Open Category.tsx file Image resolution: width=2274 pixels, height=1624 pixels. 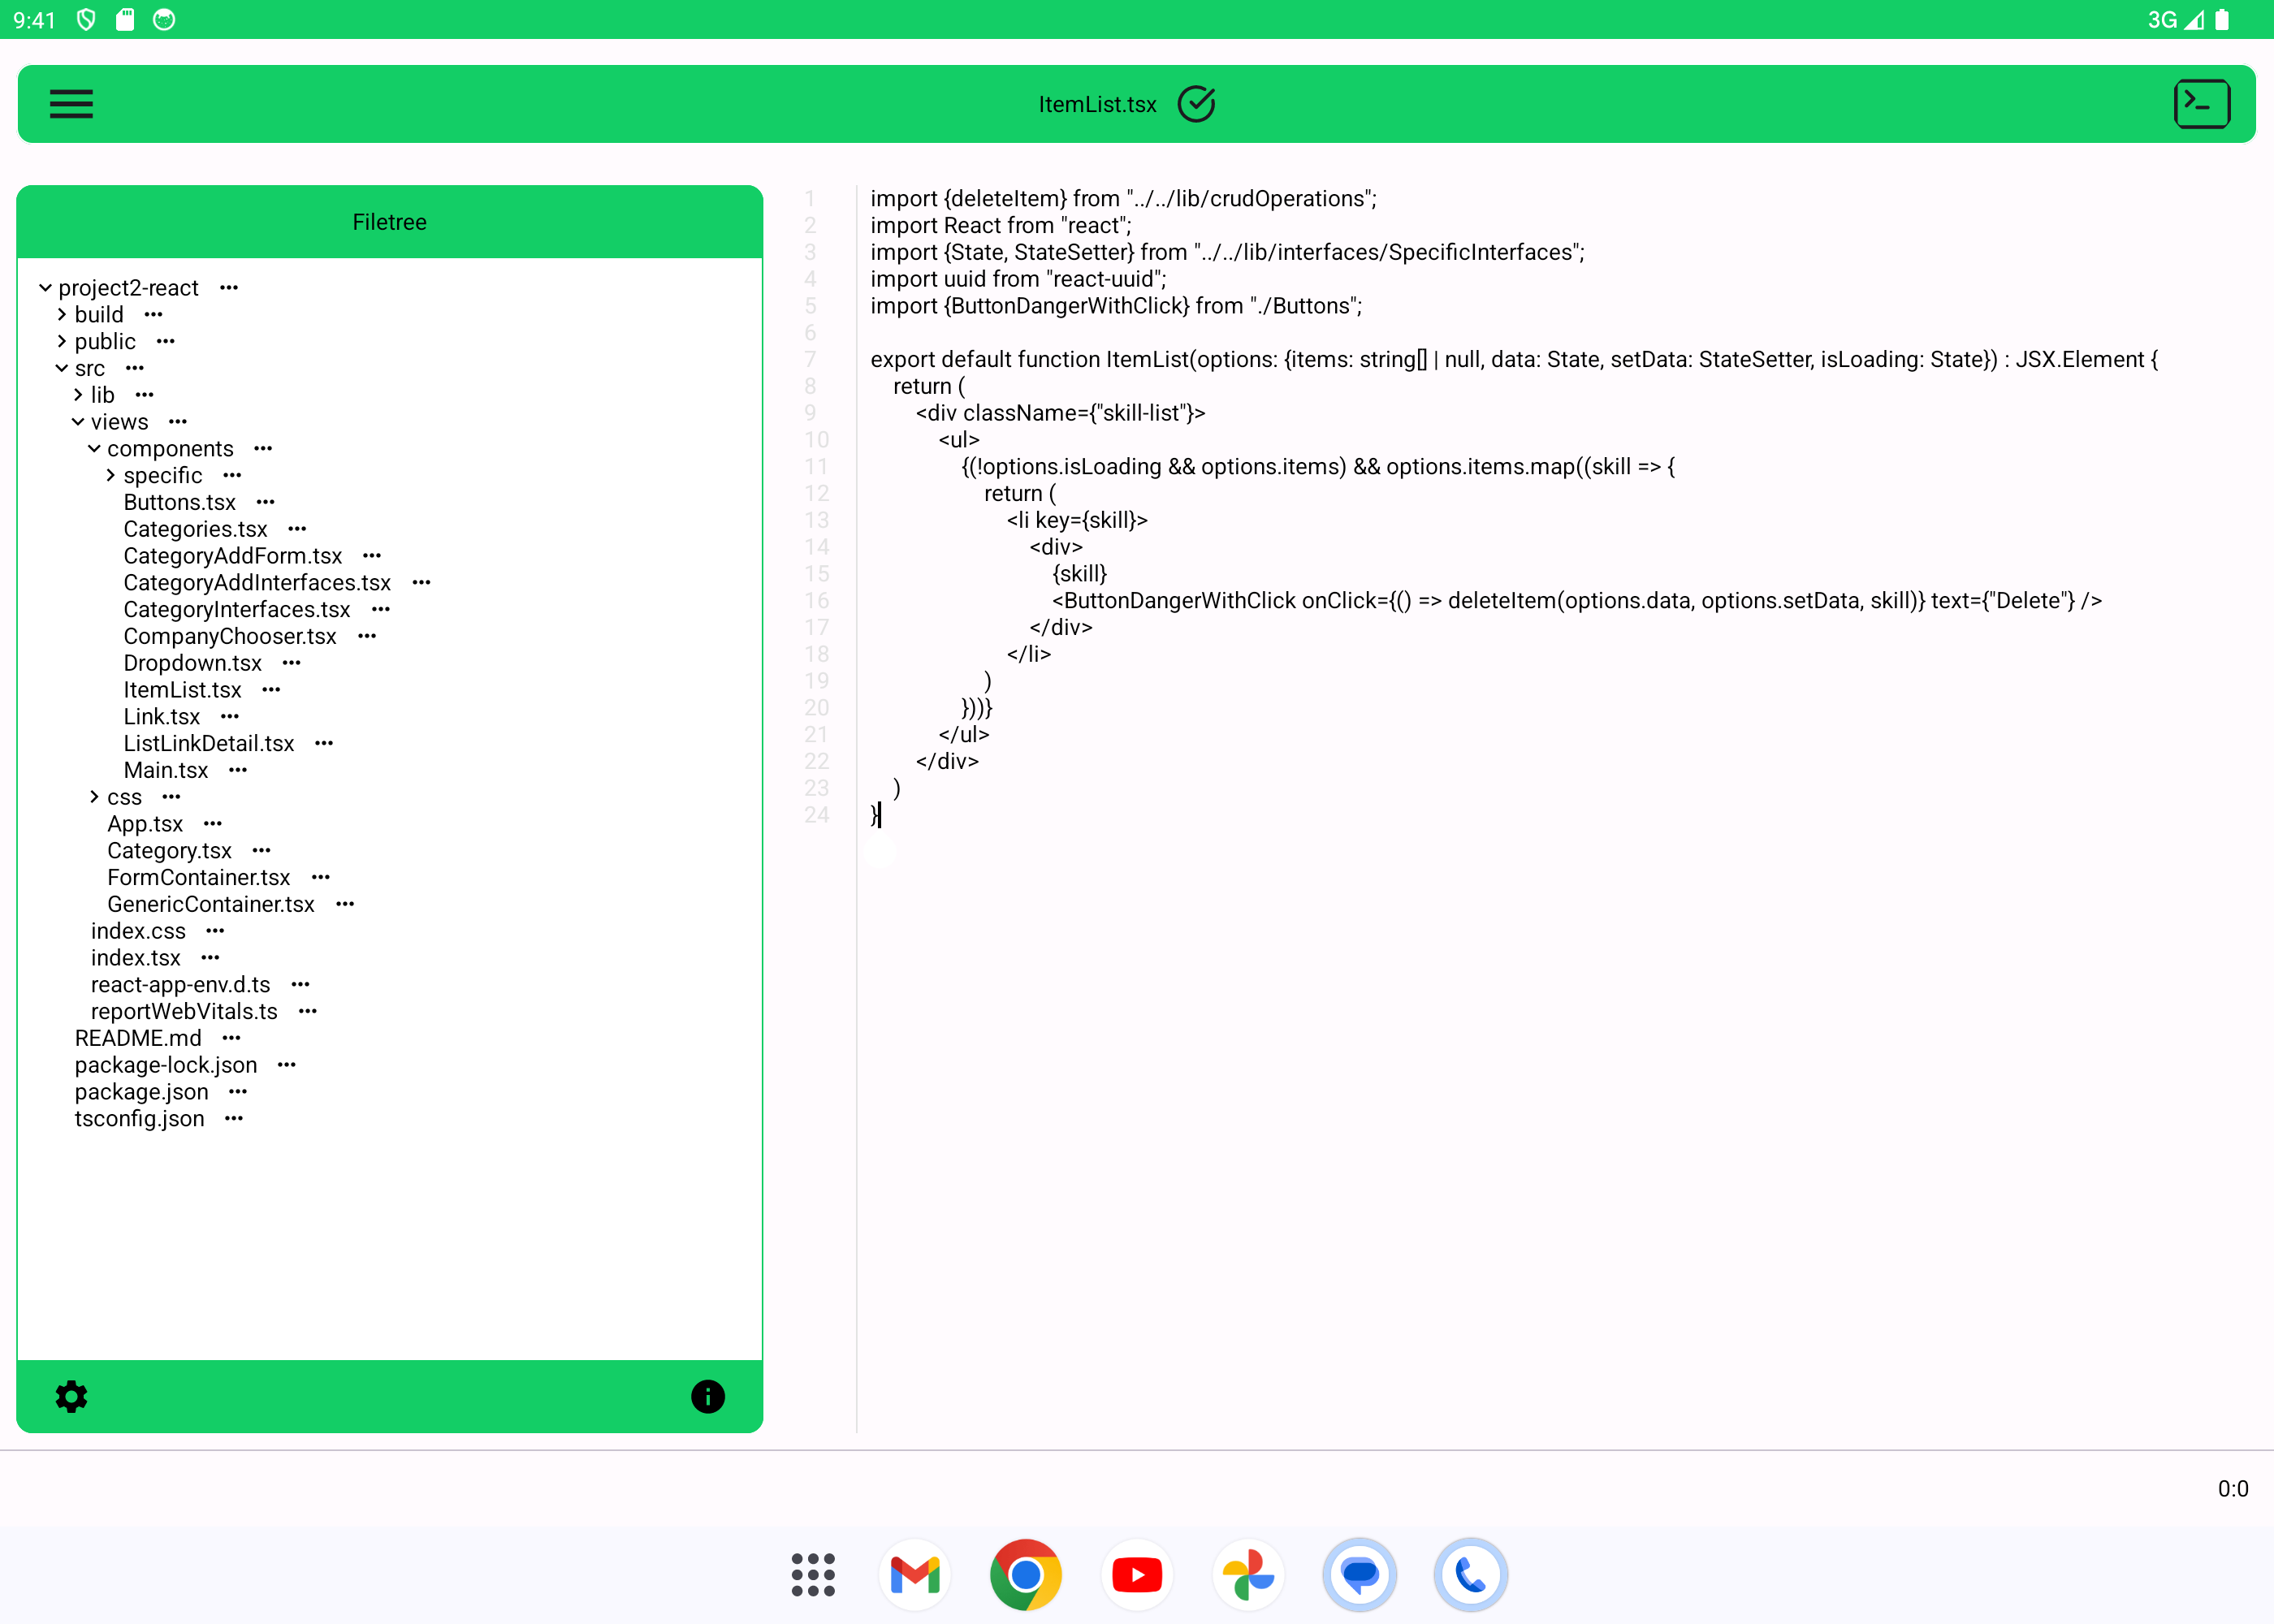pos(169,851)
